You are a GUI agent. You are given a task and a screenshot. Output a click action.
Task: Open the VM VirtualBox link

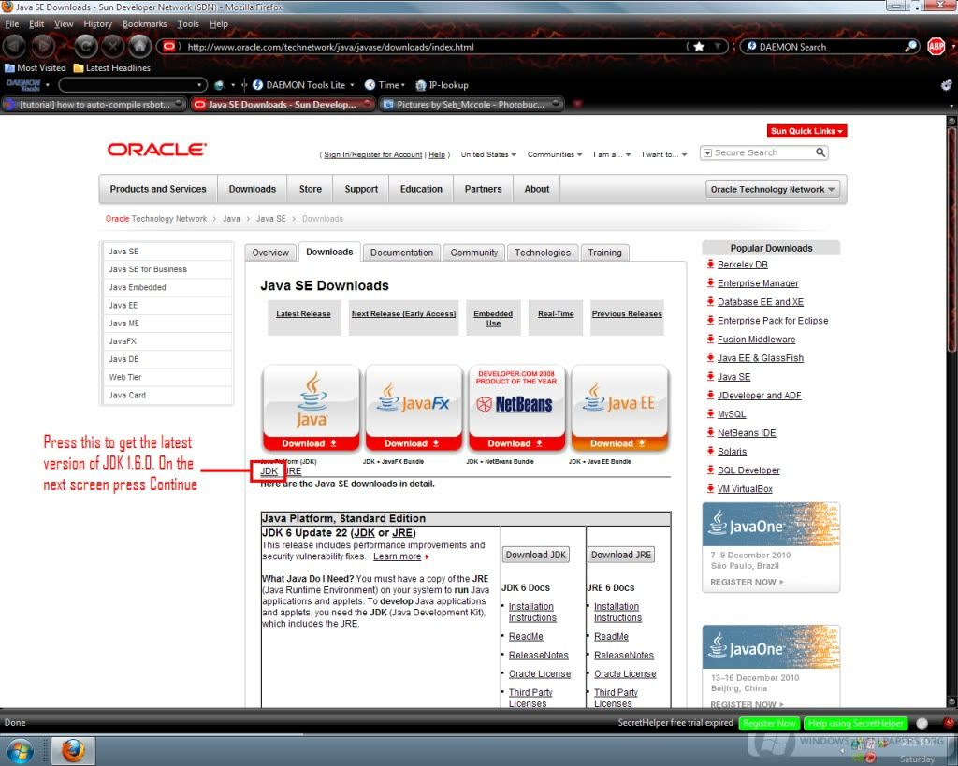tap(745, 488)
